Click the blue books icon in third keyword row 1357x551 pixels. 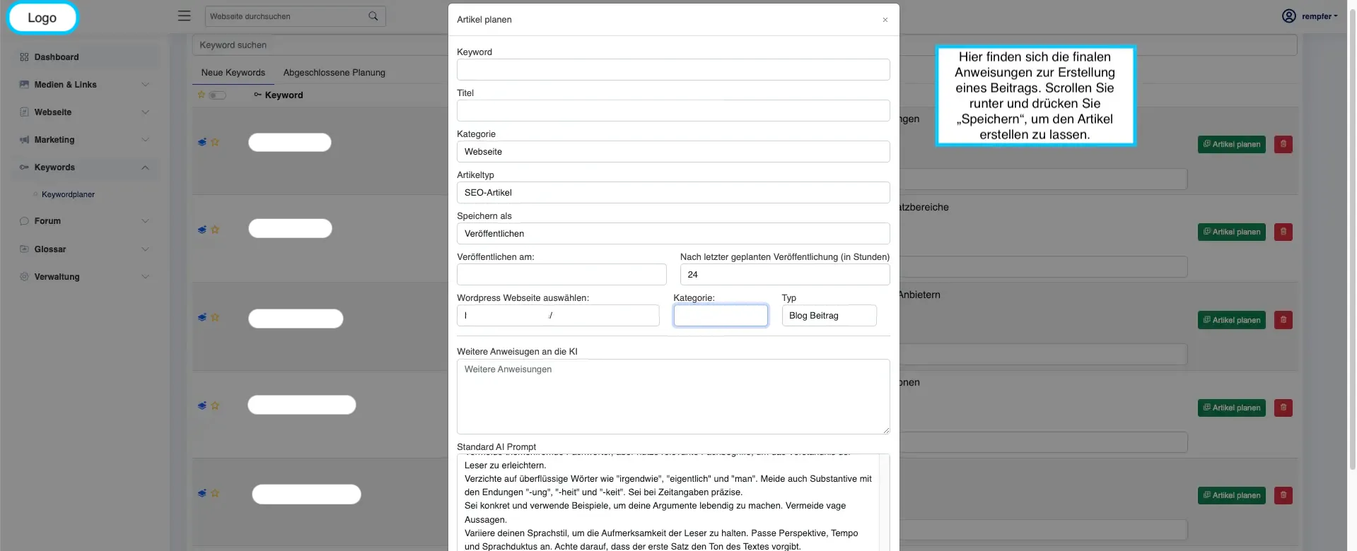[202, 317]
